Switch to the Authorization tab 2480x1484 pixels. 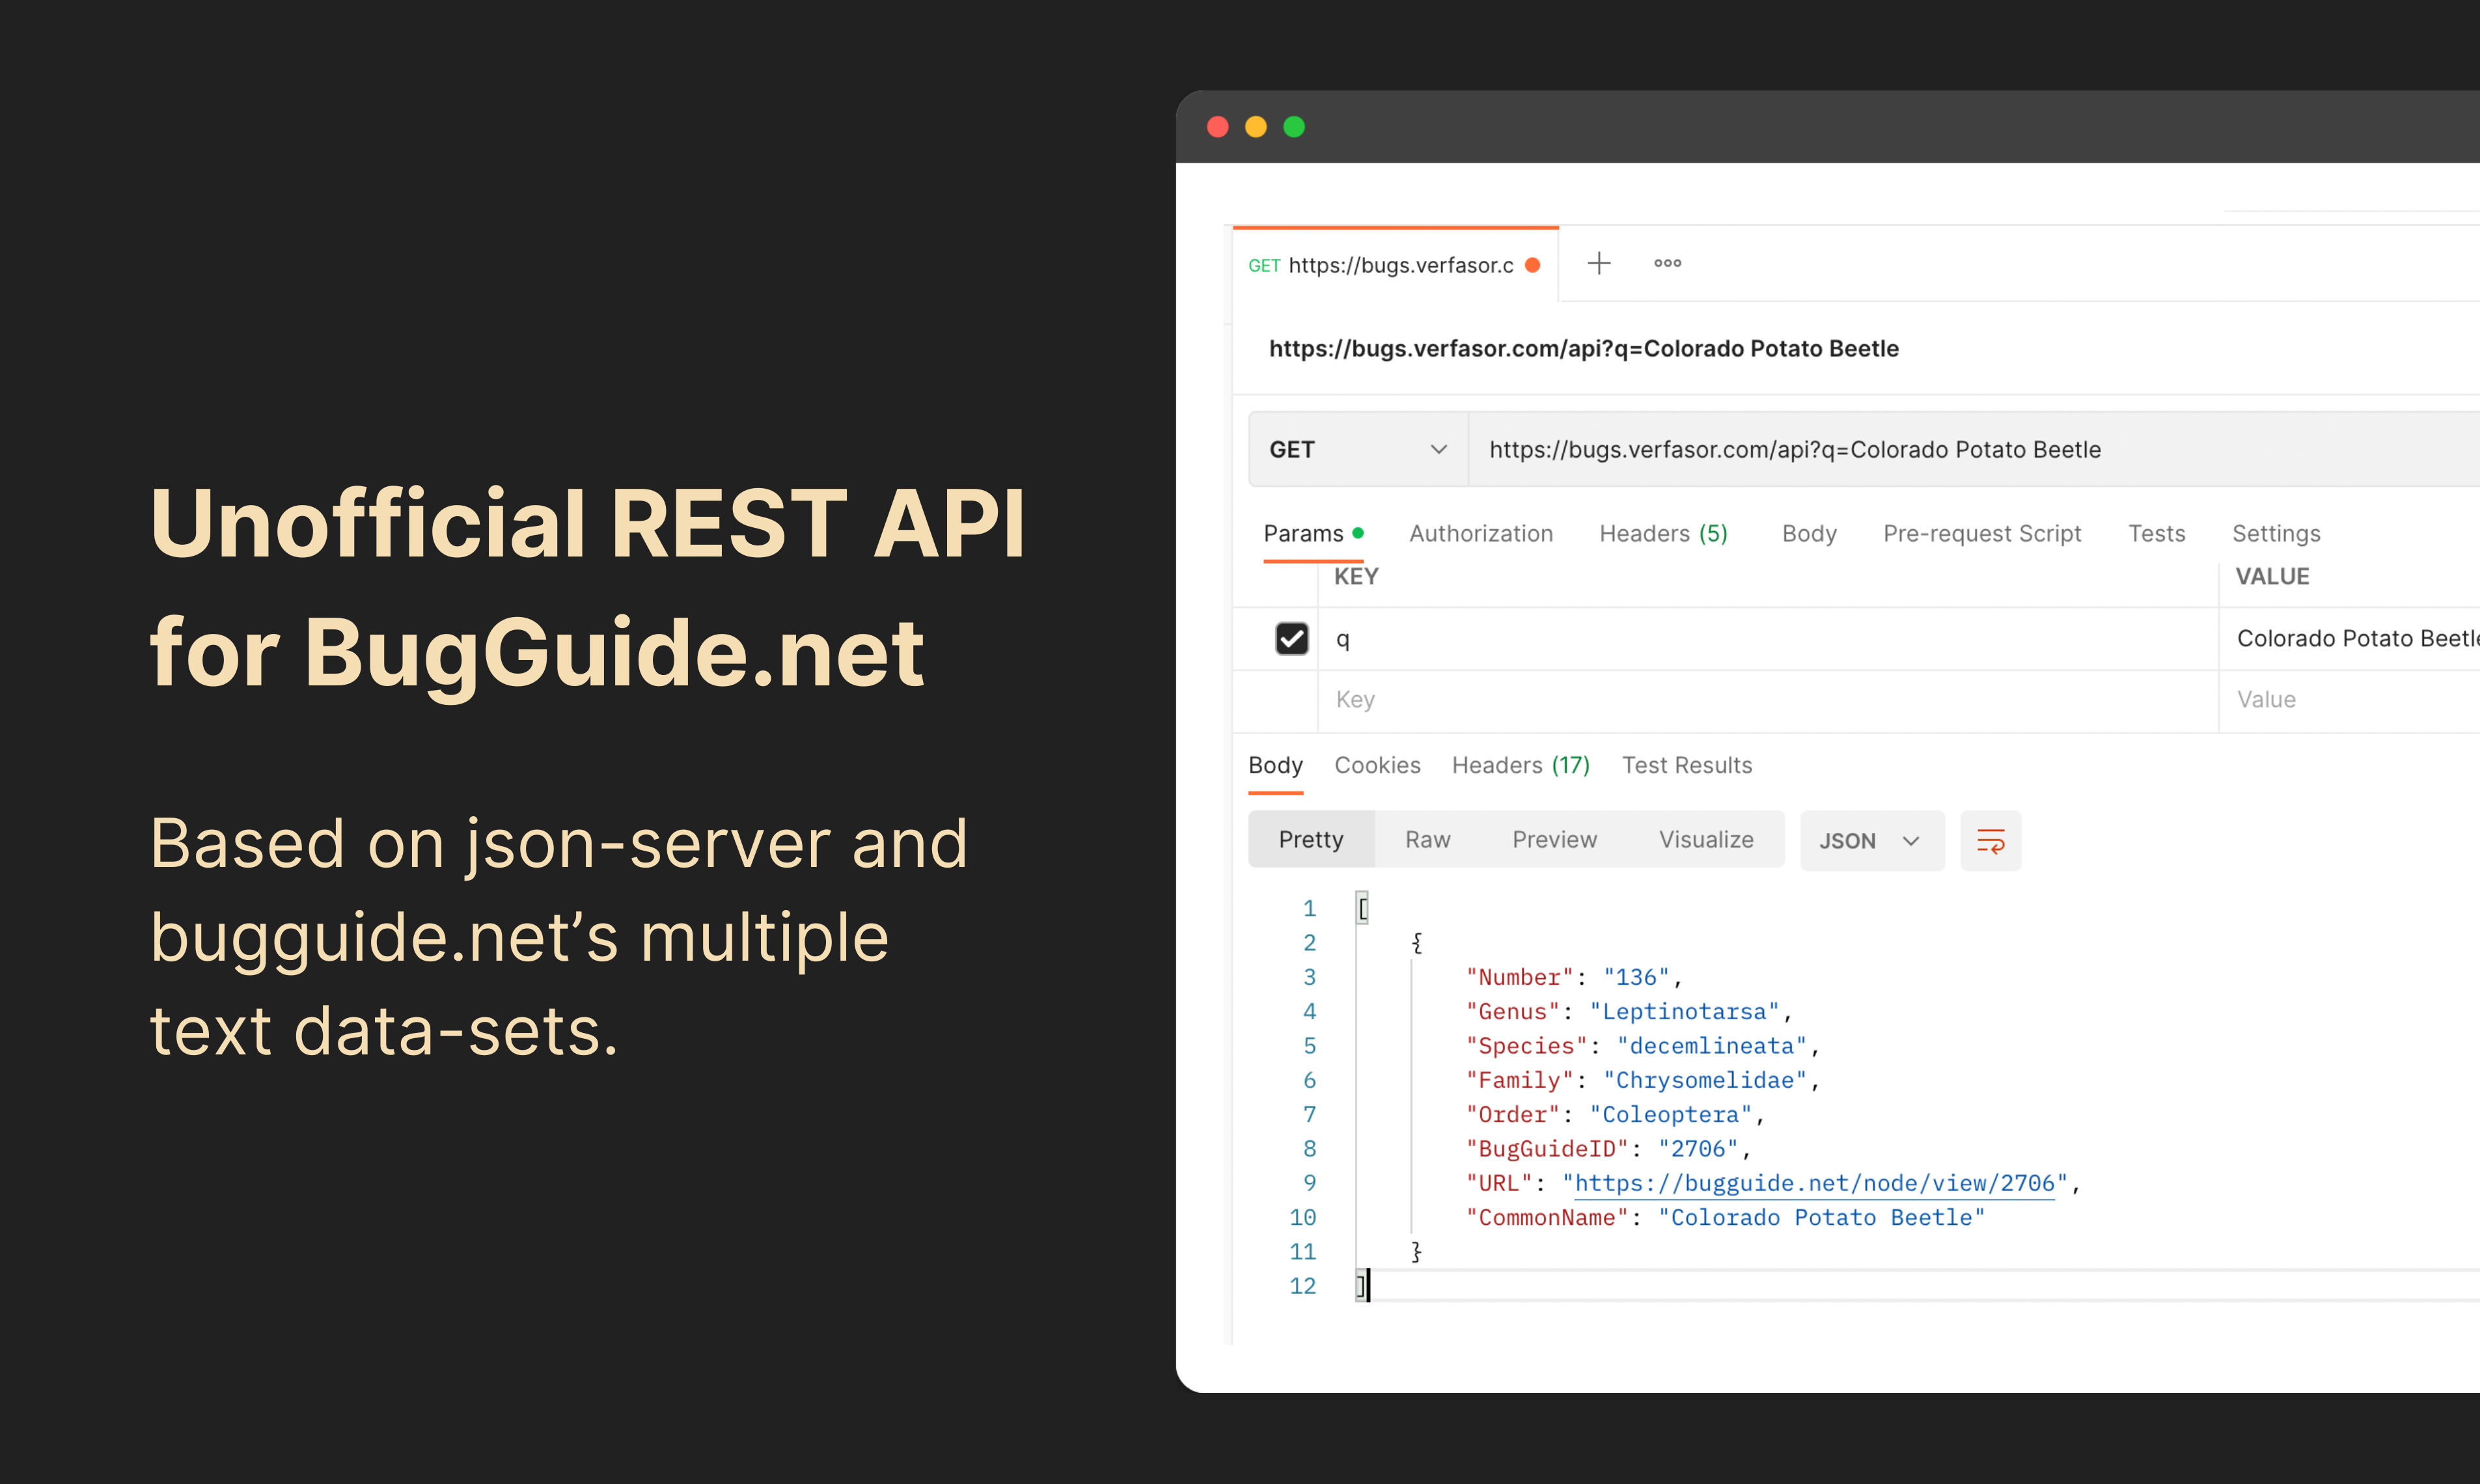click(x=1480, y=533)
